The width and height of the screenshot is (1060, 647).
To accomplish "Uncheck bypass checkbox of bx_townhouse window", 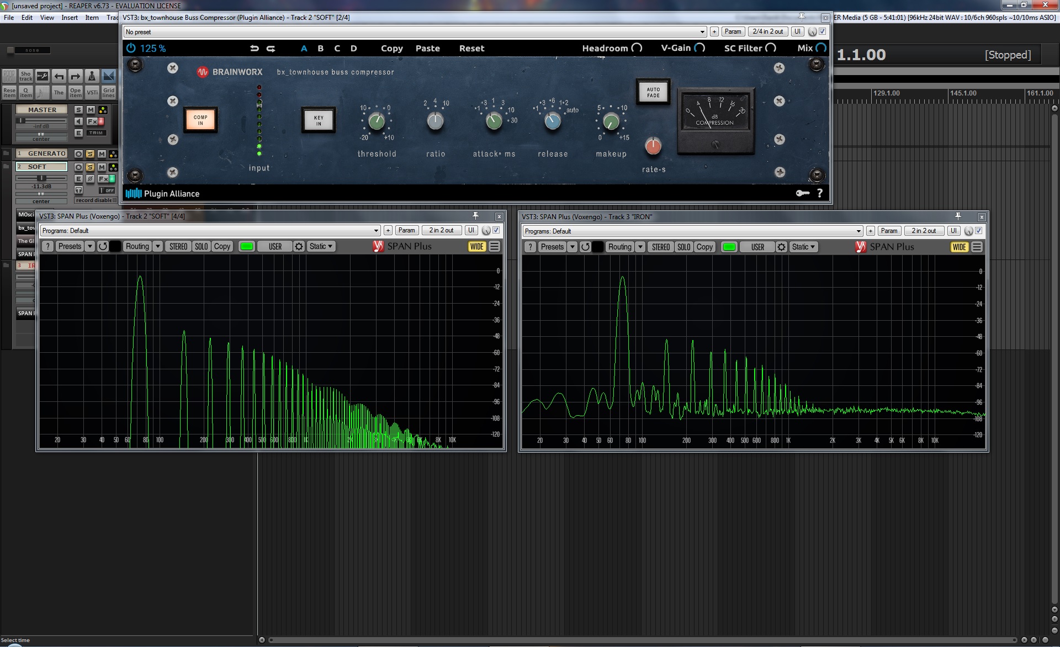I will (822, 31).
